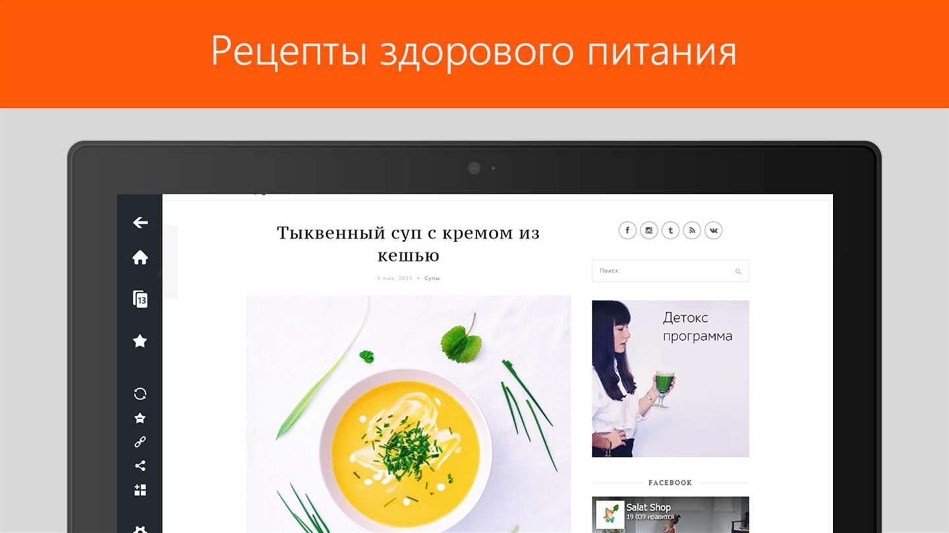The width and height of the screenshot is (949, 533).
Task: Share the page using the share icon
Action: [x=140, y=466]
